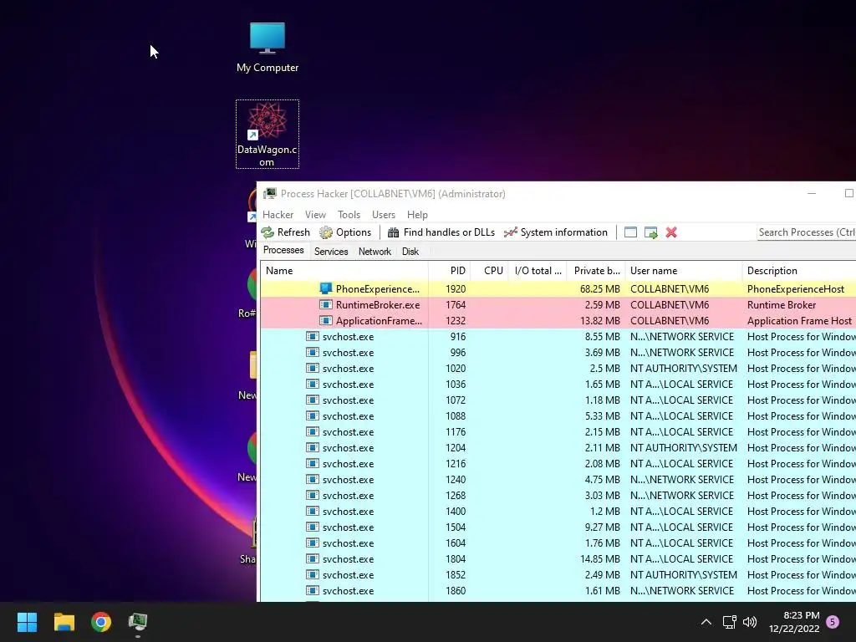Click the Refresh toolbar button
This screenshot has width=856, height=642.
[x=286, y=232]
